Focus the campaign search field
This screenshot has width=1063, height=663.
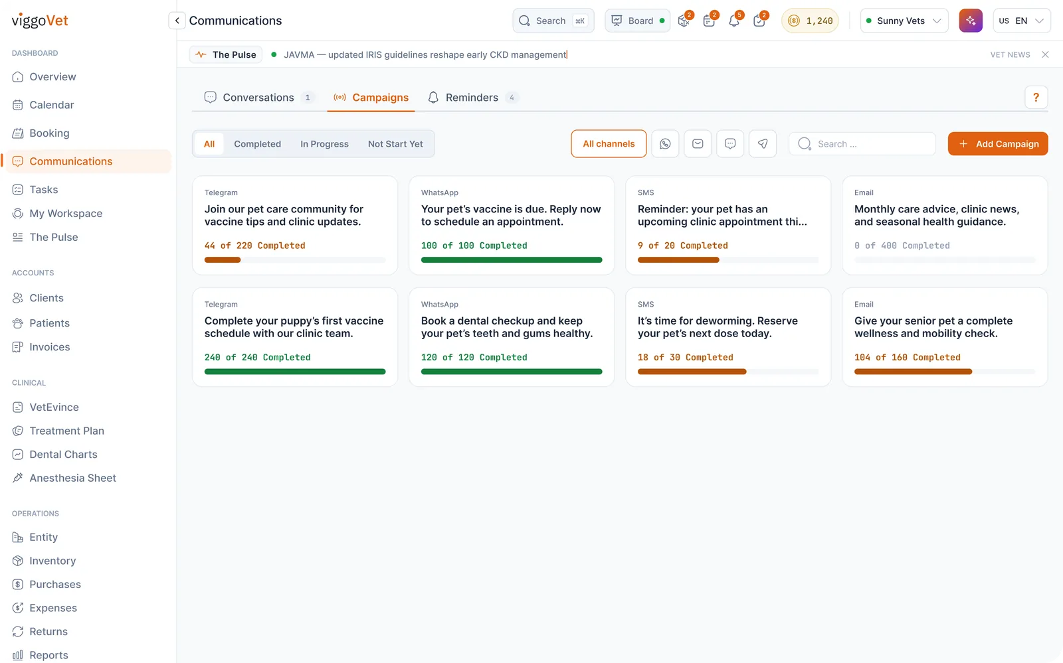[x=862, y=144]
